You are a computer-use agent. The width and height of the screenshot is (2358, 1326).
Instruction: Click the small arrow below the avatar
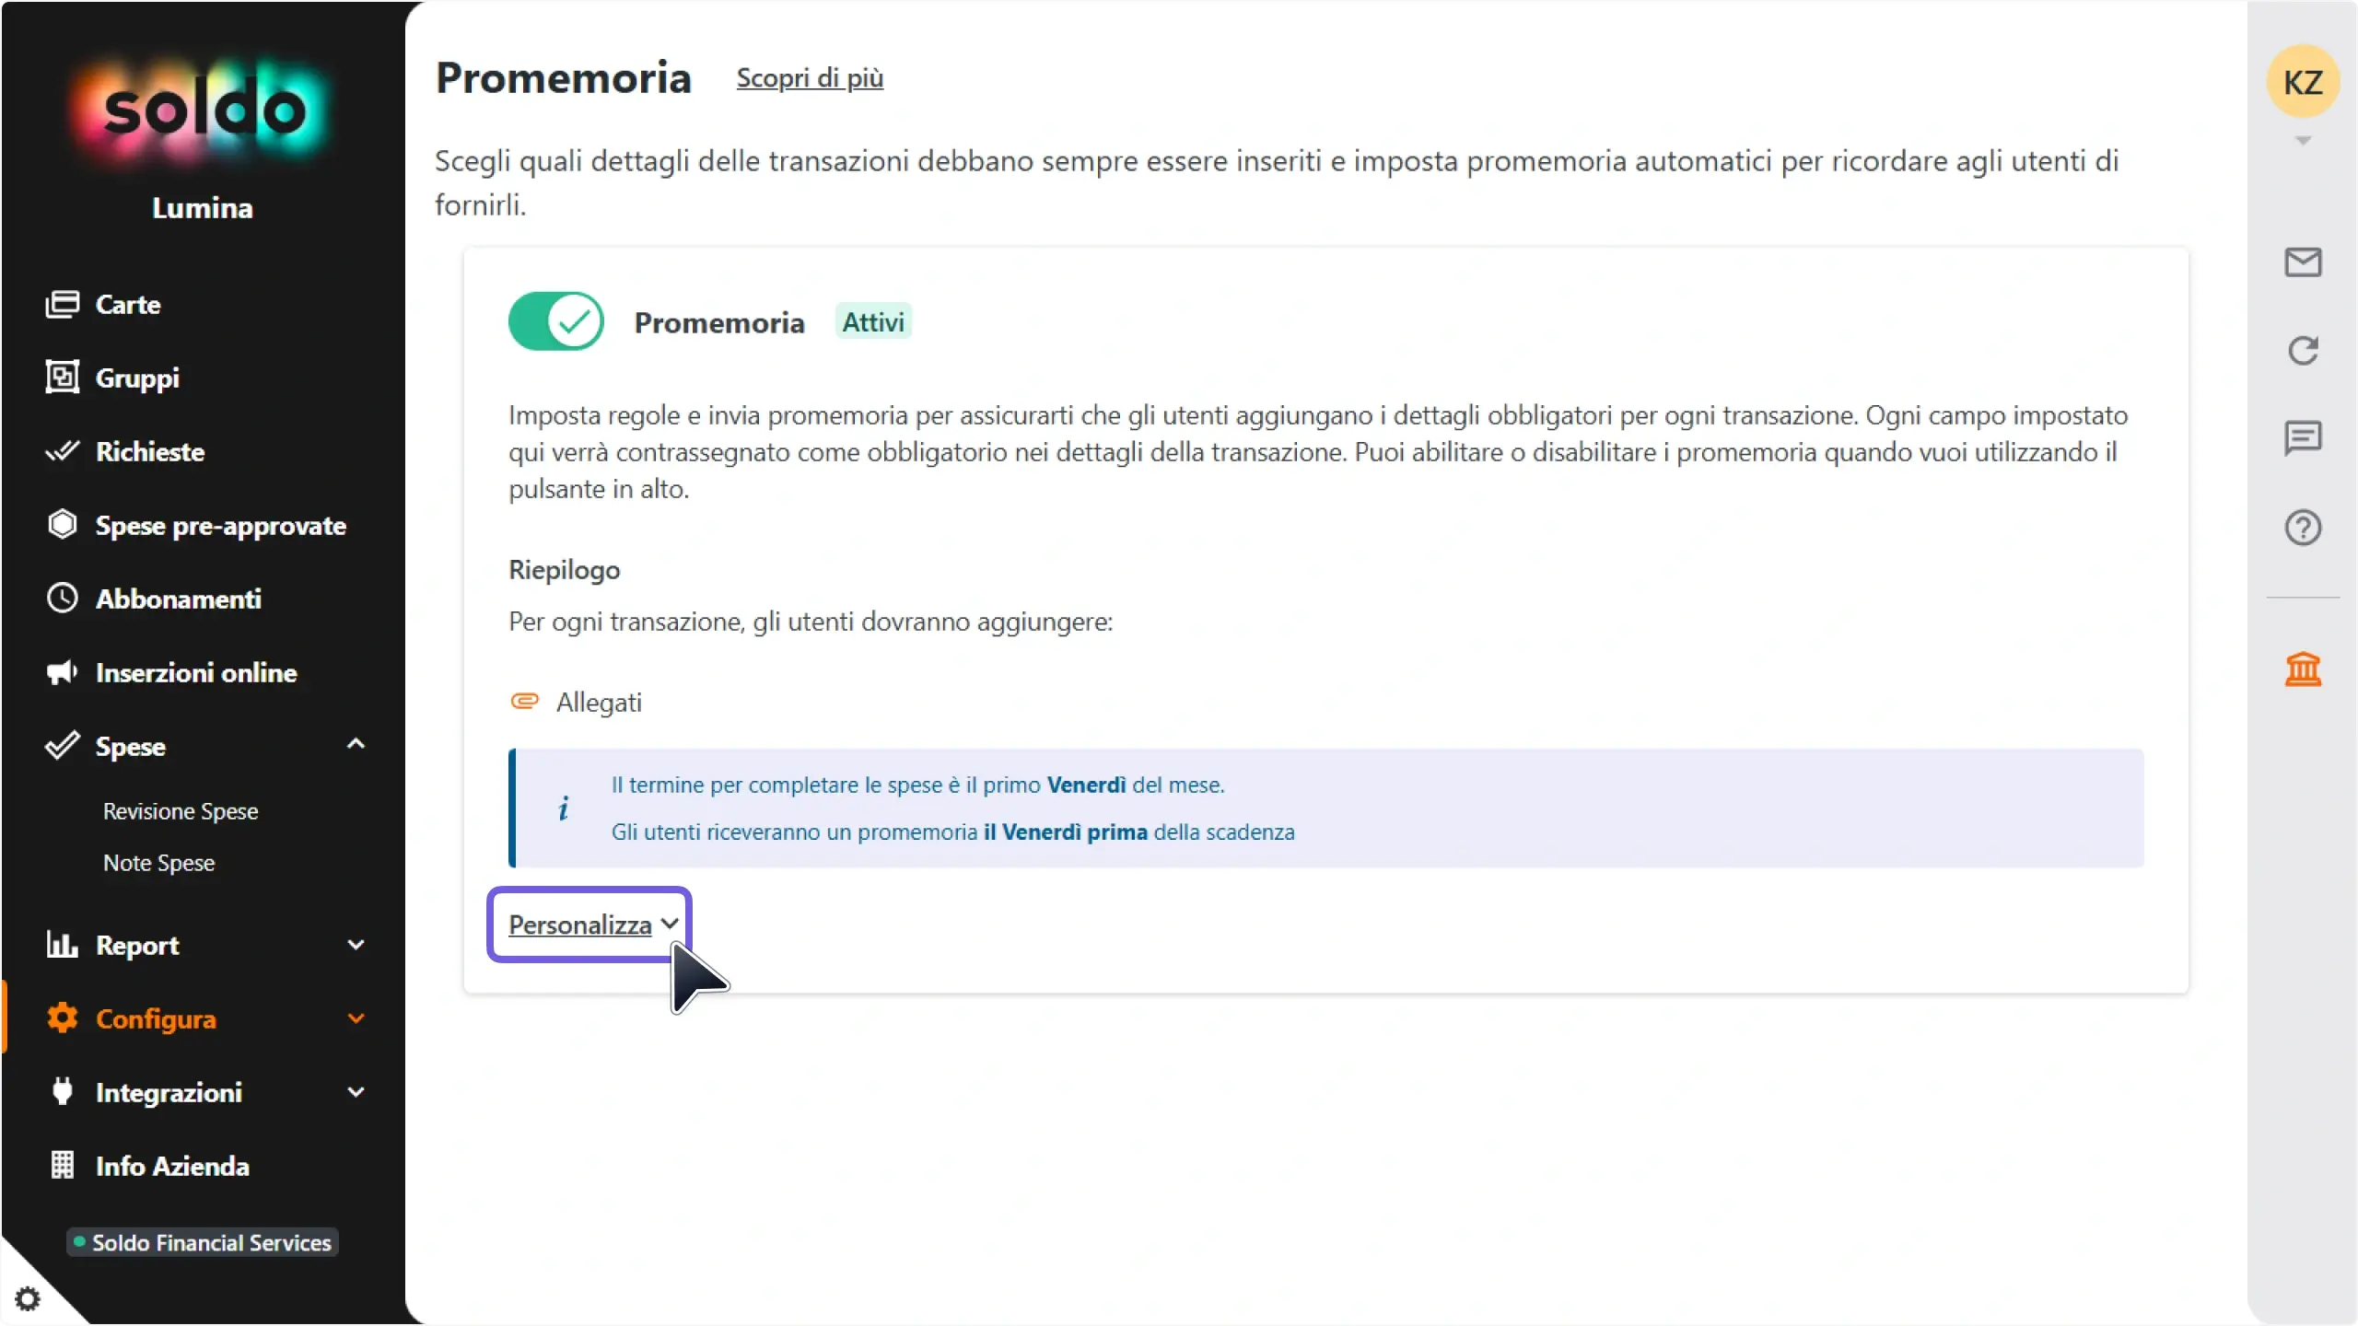2303,141
